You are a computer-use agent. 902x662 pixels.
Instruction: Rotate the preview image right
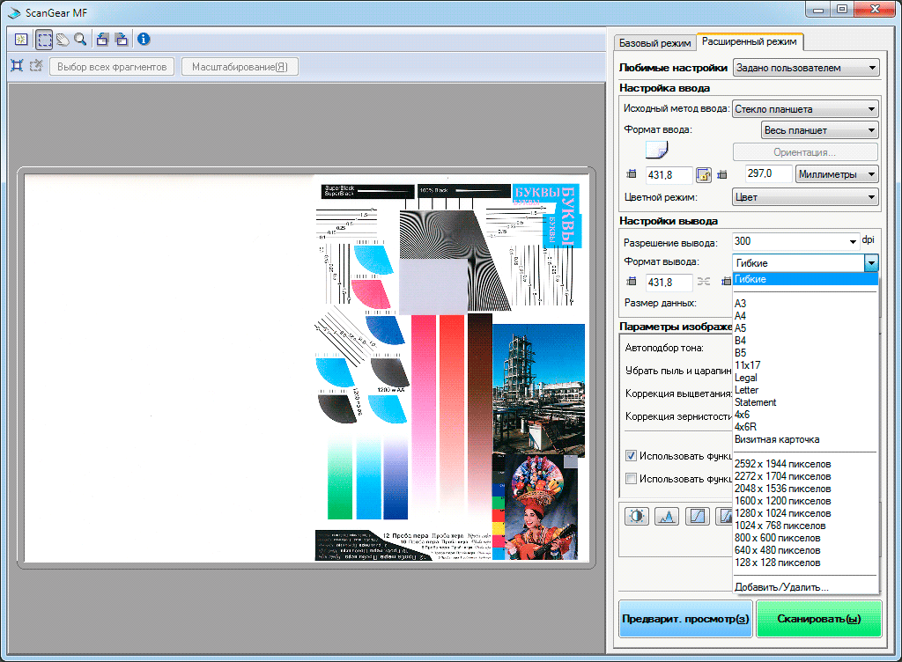[121, 39]
